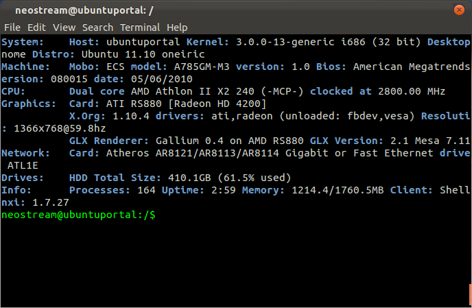The height and width of the screenshot is (308, 472).
Task: Click the 'Drives:' label
Action: point(23,178)
